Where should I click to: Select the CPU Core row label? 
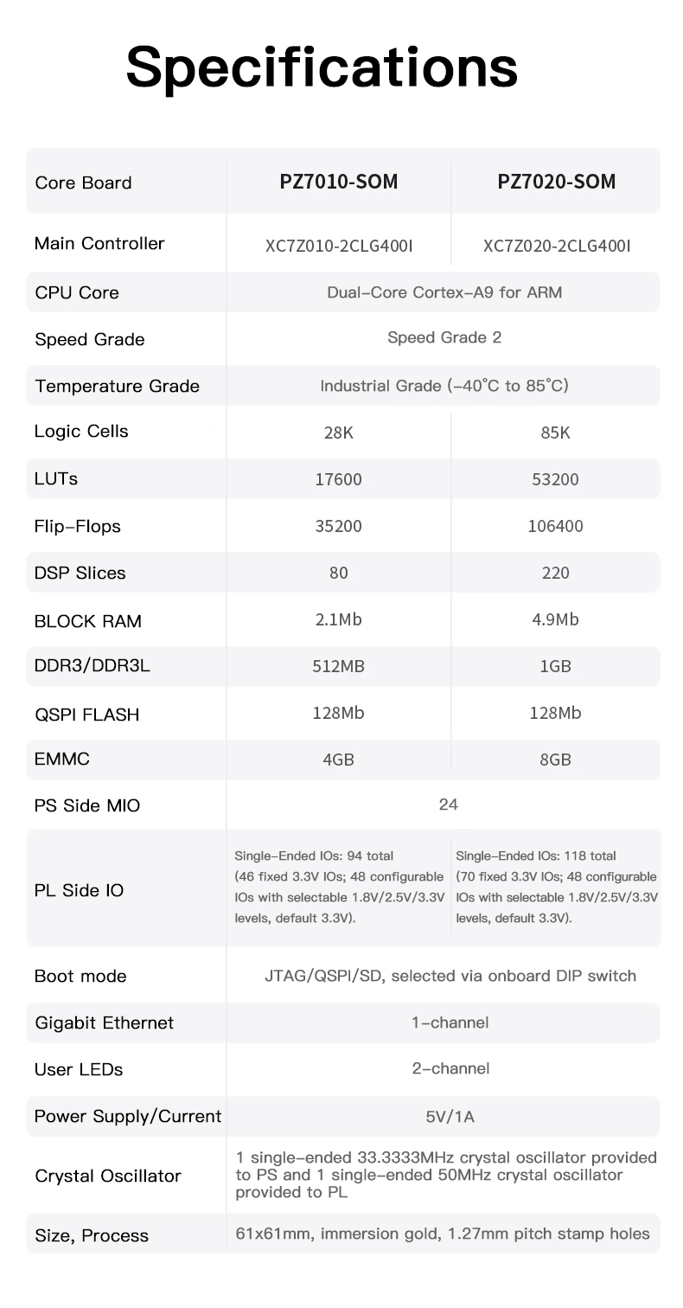(x=77, y=292)
